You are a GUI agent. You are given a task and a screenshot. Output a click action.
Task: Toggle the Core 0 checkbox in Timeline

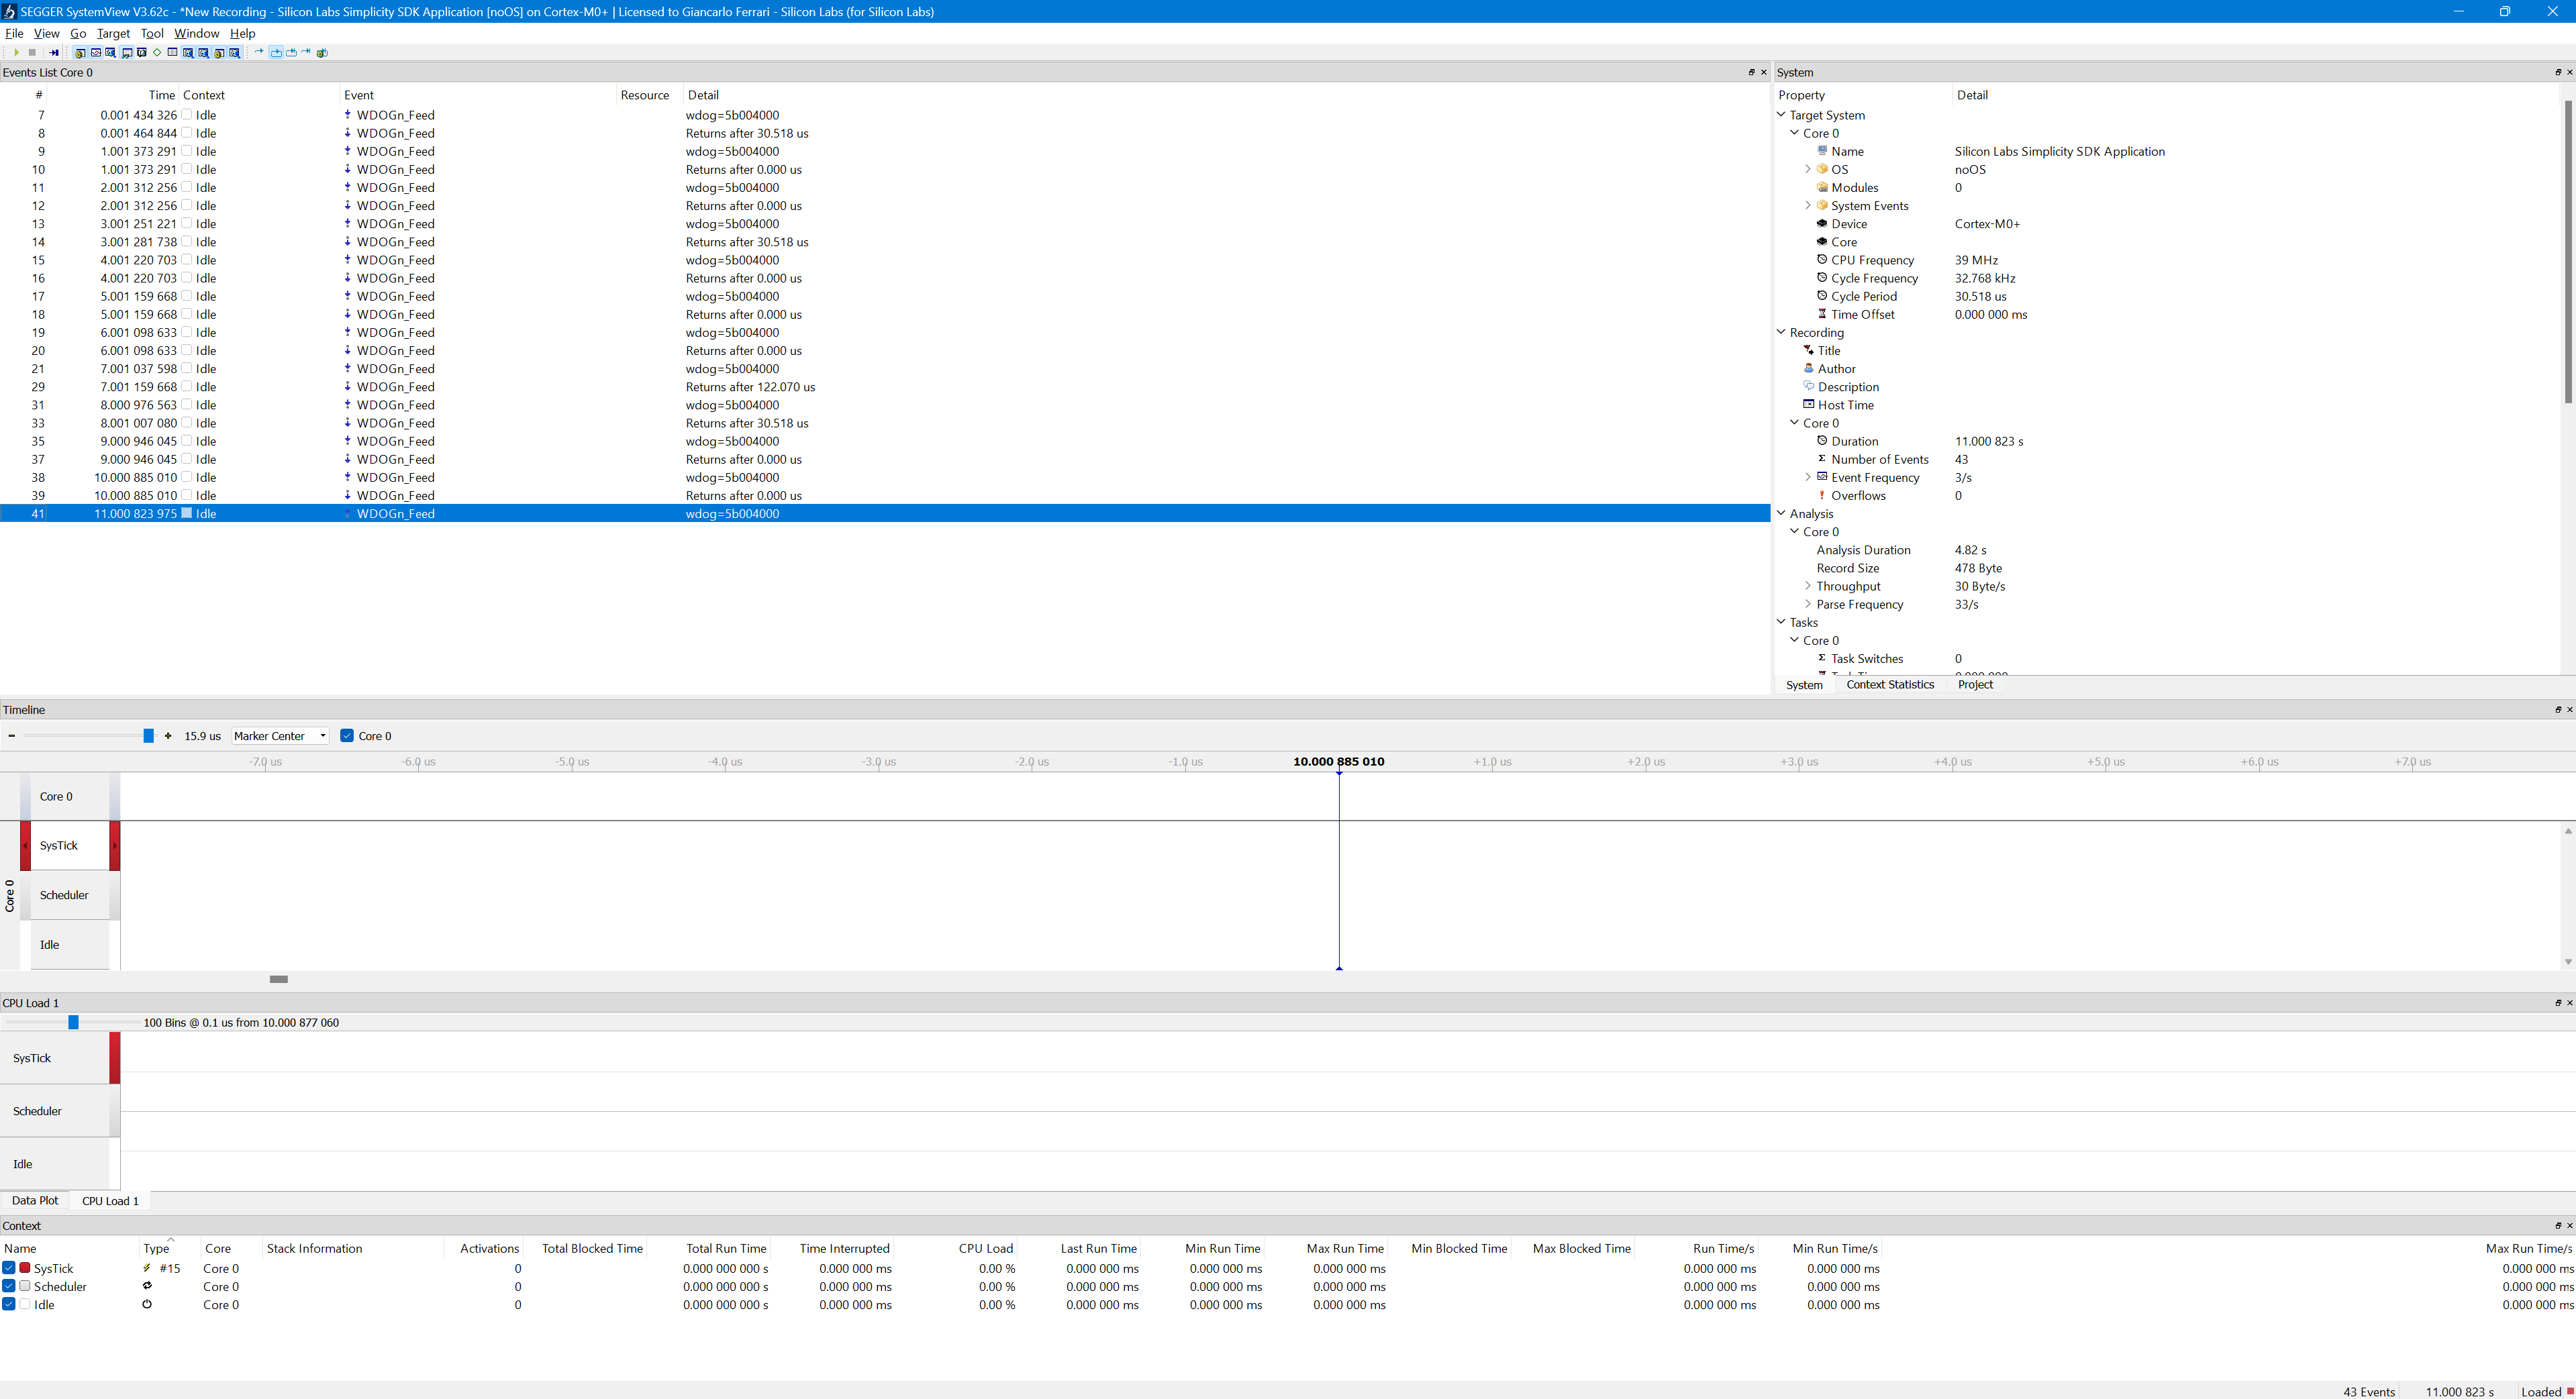347,736
